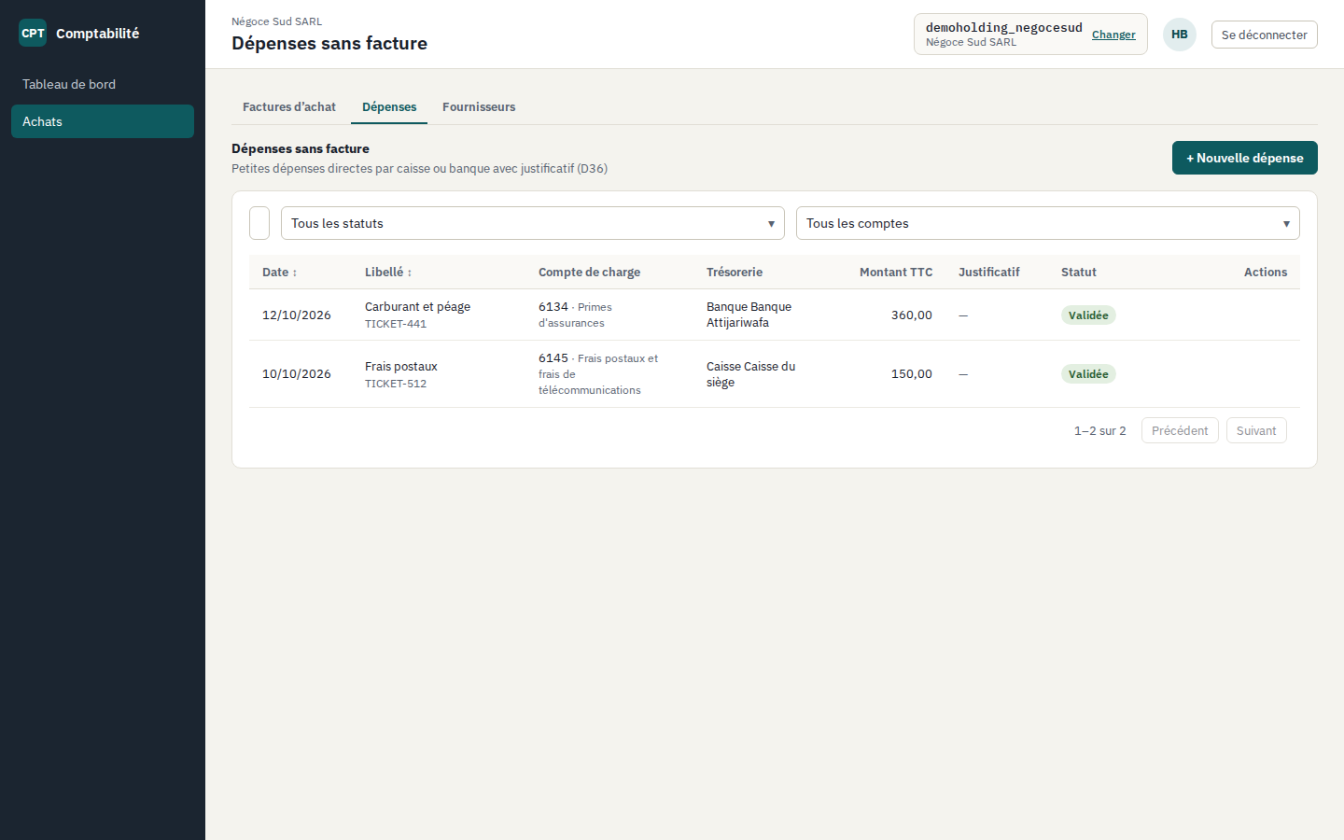Click Validée badge for Carburant et péage

pyautogui.click(x=1088, y=315)
